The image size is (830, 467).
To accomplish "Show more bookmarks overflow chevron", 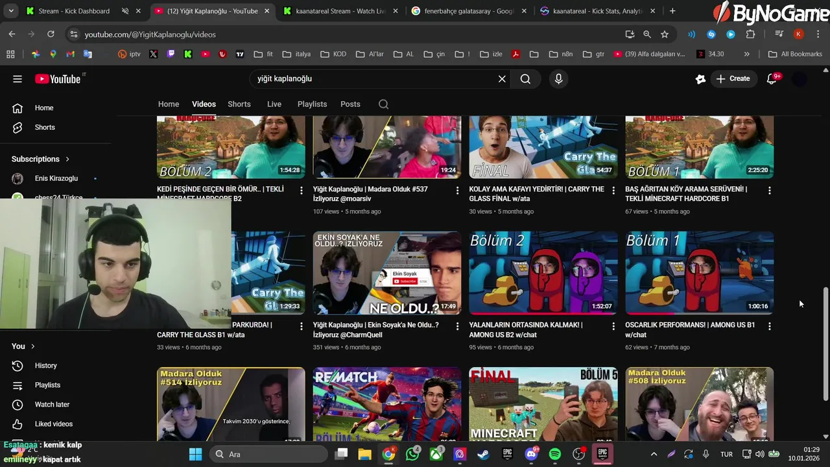I will pyautogui.click(x=747, y=54).
